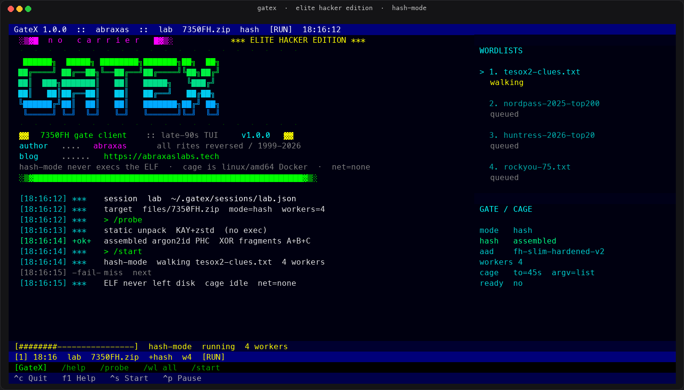Click the 'cage to=45s argv=list' row

(x=537, y=273)
